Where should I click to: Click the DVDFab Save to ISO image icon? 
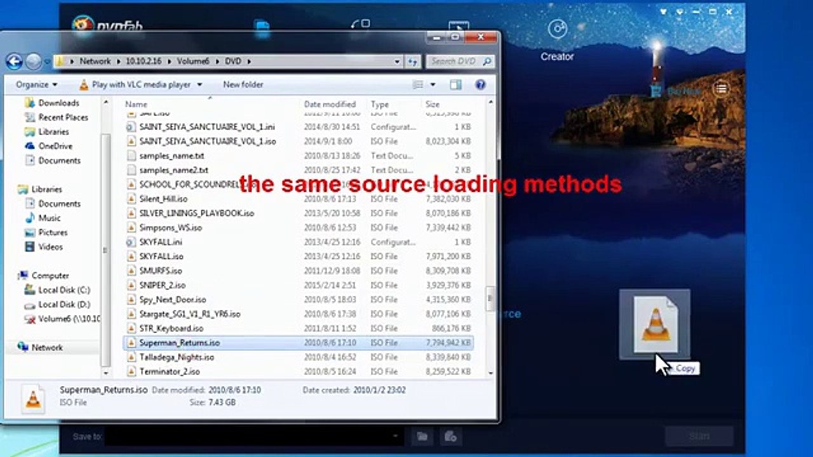click(x=450, y=437)
